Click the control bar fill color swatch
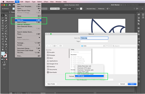145x94 pixels. 14,9
